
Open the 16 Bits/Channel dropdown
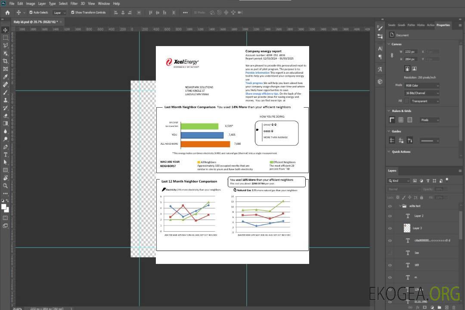pos(422,93)
